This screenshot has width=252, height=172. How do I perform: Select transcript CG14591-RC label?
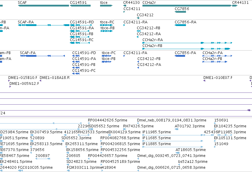point(82,40)
